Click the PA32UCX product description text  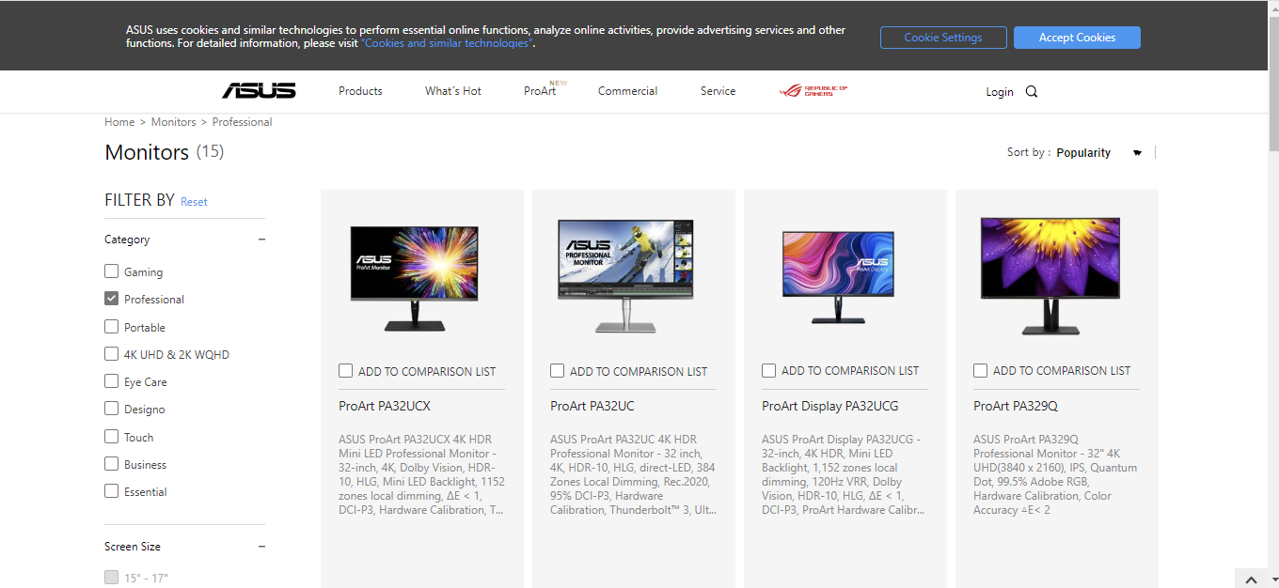(x=421, y=474)
